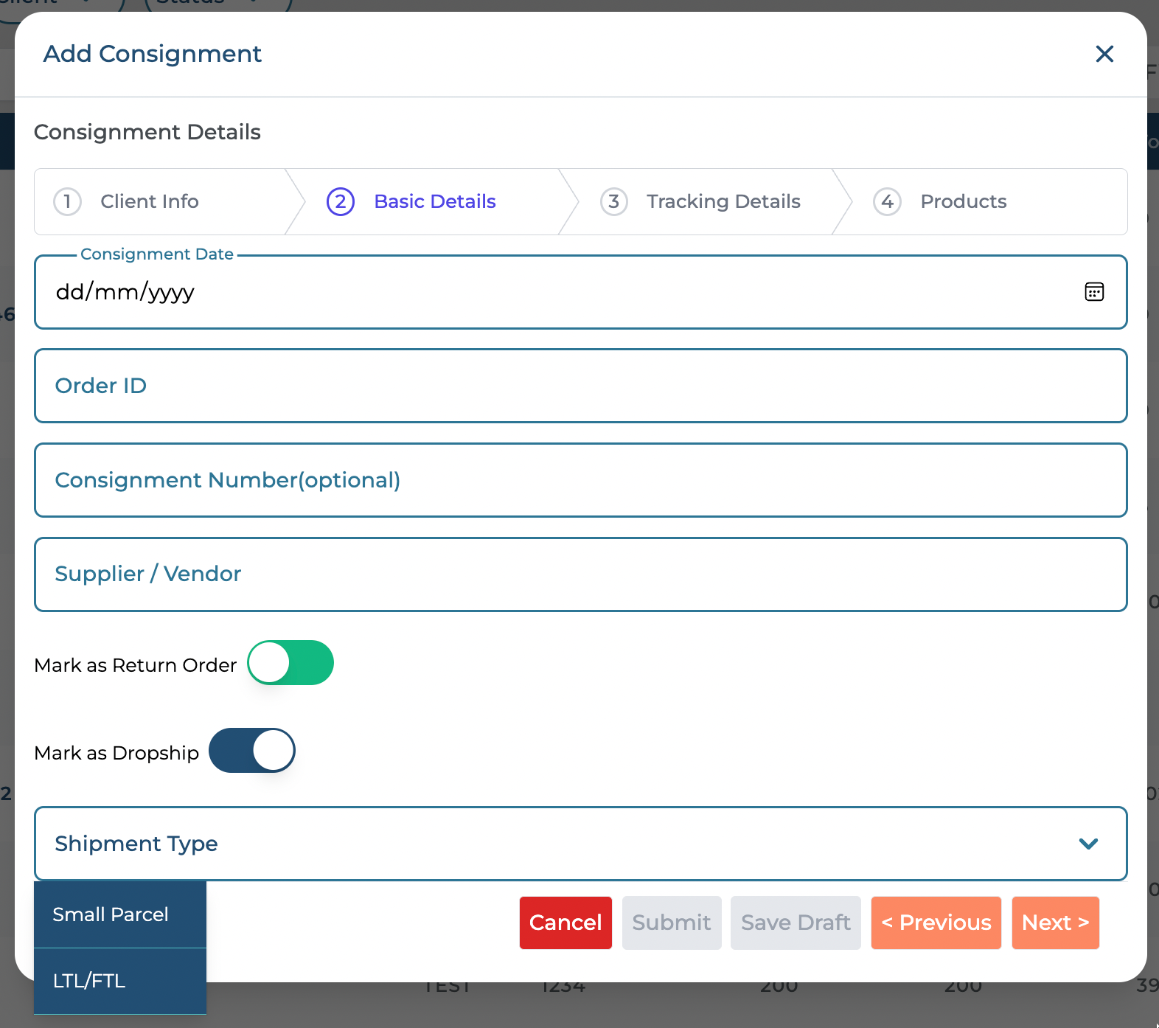Toggle Mark as Dropship switch

(x=252, y=751)
